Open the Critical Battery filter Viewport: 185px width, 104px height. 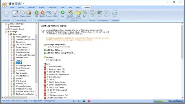point(54,77)
